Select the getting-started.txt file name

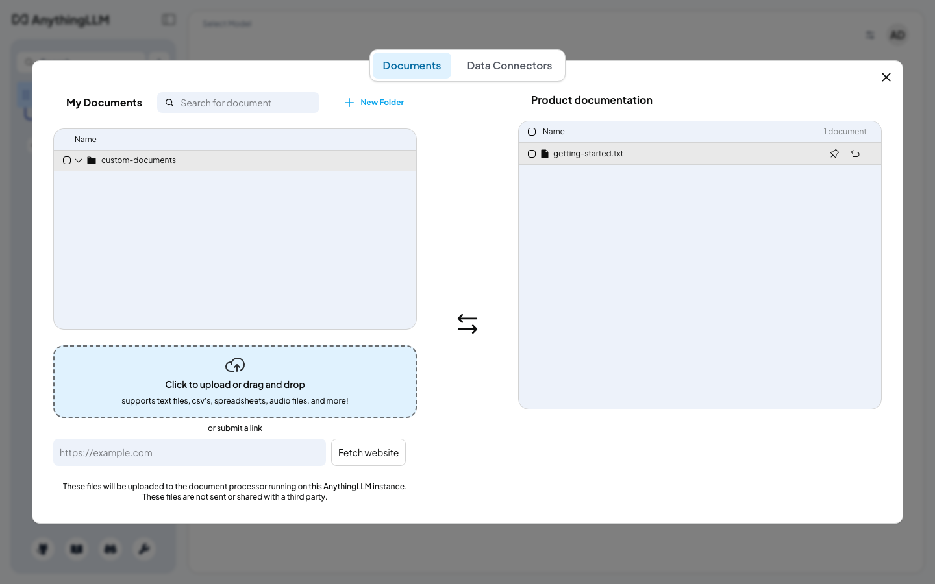tap(588, 154)
